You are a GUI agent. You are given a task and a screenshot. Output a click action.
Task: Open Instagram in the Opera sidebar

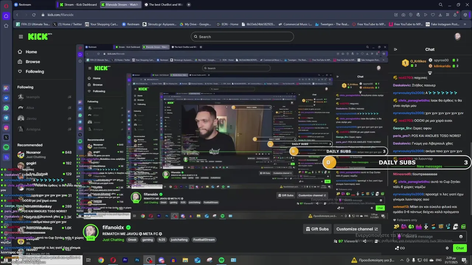click(6, 128)
